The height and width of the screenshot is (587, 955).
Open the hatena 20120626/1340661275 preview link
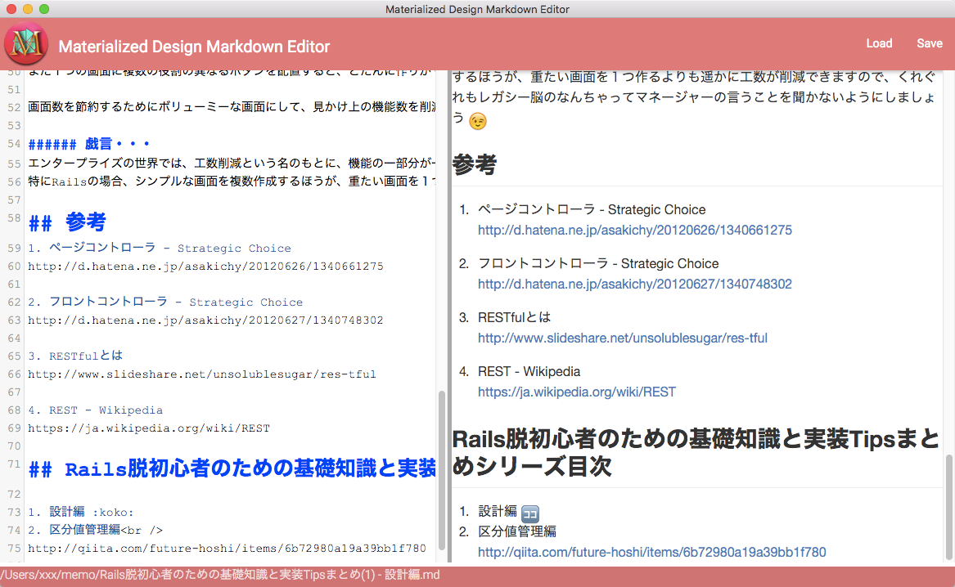tap(635, 230)
